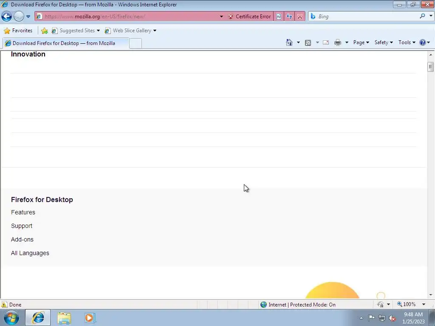Click the scroll down arrow of the page
The image size is (435, 326).
tap(431, 295)
